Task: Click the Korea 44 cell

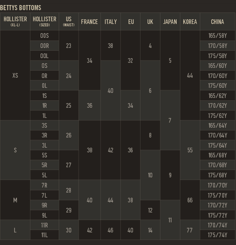Action: click(190, 75)
